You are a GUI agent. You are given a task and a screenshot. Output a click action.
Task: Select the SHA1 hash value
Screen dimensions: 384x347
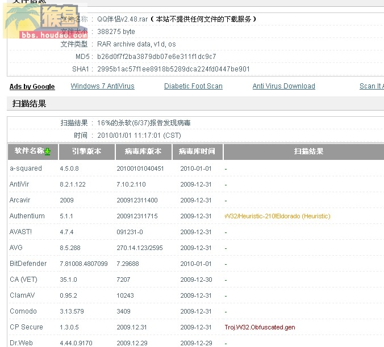coord(173,69)
